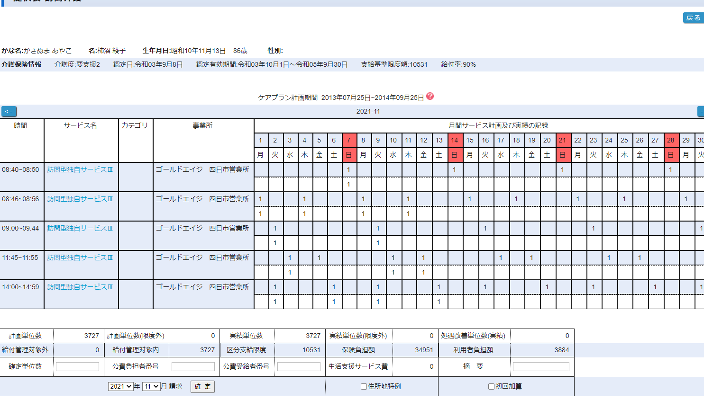Click the 公費受給者番号 text box
The width and height of the screenshot is (704, 400).
[x=299, y=366]
